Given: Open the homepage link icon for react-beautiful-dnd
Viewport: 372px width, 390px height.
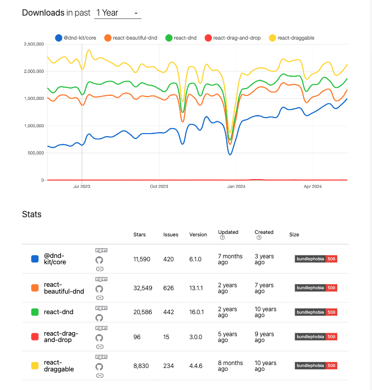Looking at the screenshot, I should point(99,298).
